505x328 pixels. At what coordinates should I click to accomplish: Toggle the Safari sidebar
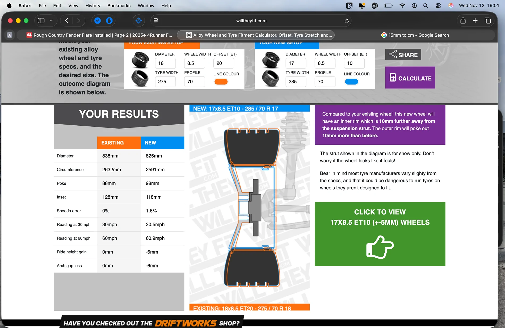click(x=41, y=20)
